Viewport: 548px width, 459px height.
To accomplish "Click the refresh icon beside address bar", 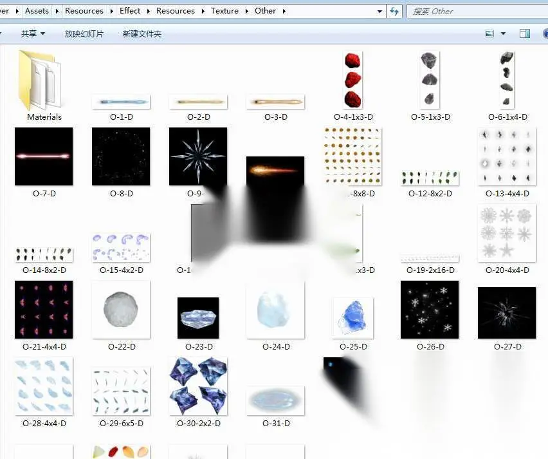I will (x=394, y=12).
